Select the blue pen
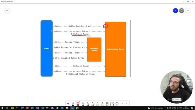 tap(83, 104)
